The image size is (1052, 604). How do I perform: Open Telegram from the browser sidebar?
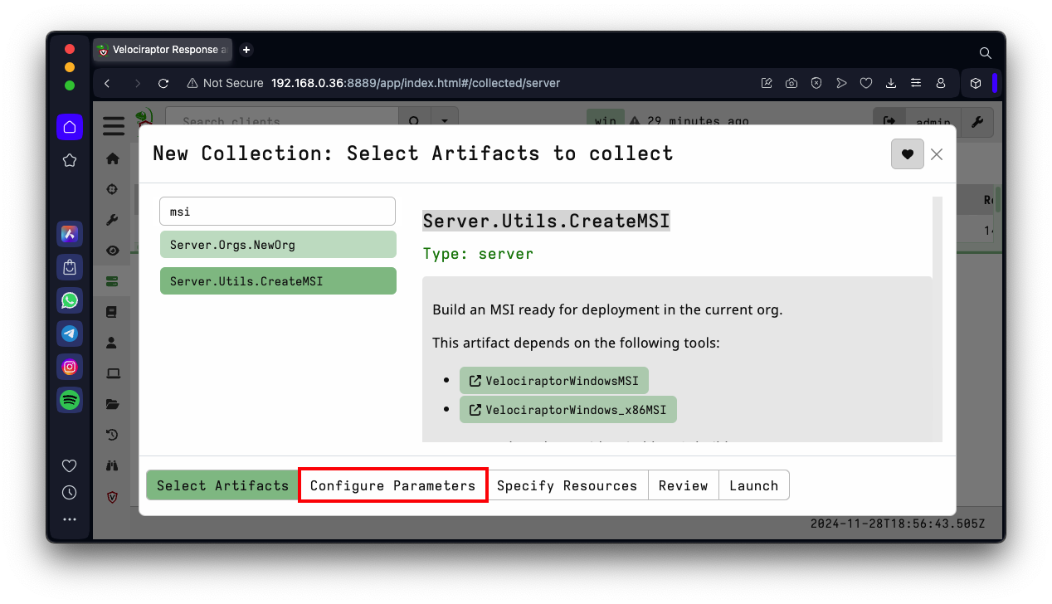click(x=70, y=334)
